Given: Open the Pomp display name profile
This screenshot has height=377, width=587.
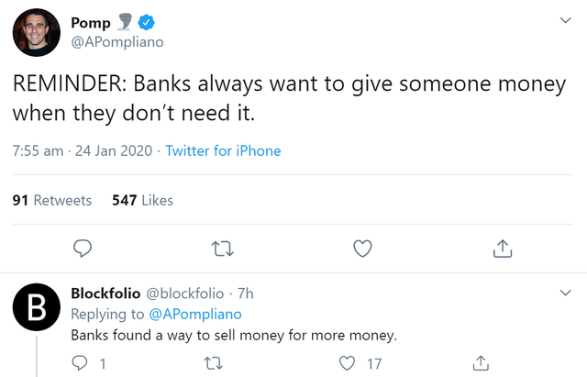Looking at the screenshot, I should 91,23.
